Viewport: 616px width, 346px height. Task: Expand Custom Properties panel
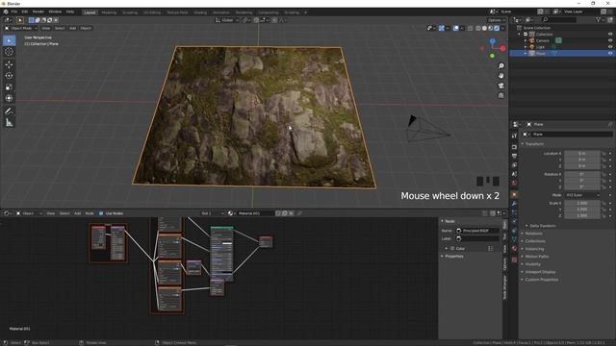coord(541,280)
